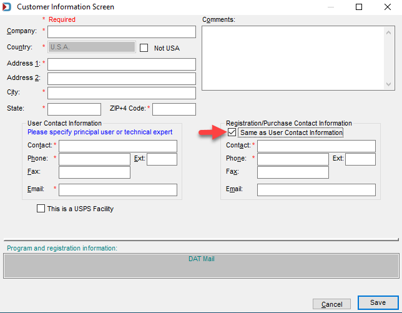Click inside the Comments text area

coord(293,58)
